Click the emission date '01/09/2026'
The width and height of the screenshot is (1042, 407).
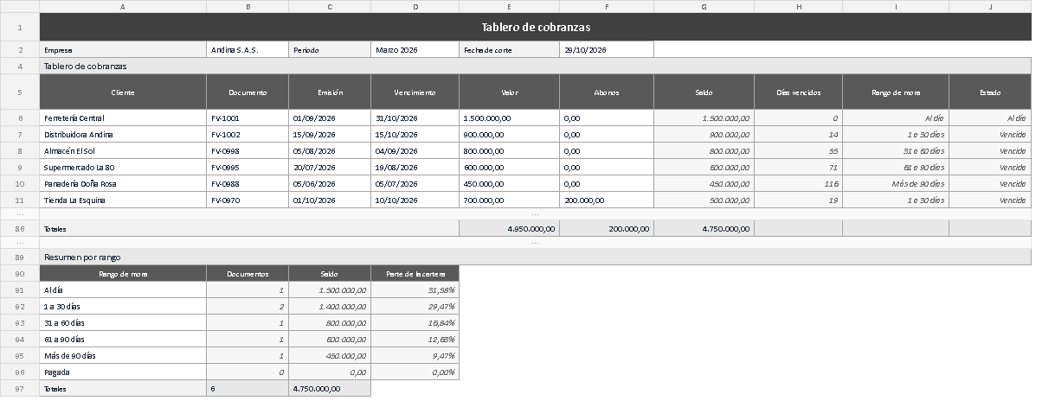330,118
